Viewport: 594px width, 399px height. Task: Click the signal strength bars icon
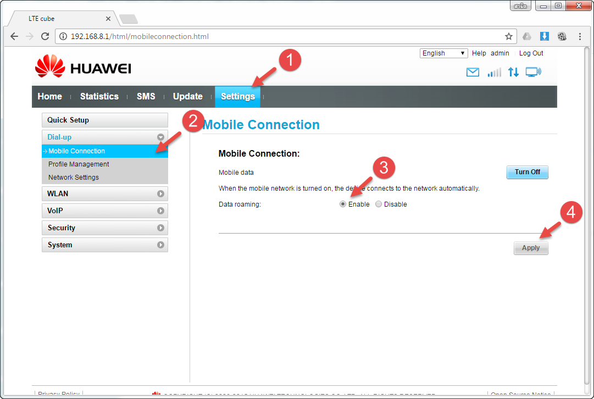[494, 73]
